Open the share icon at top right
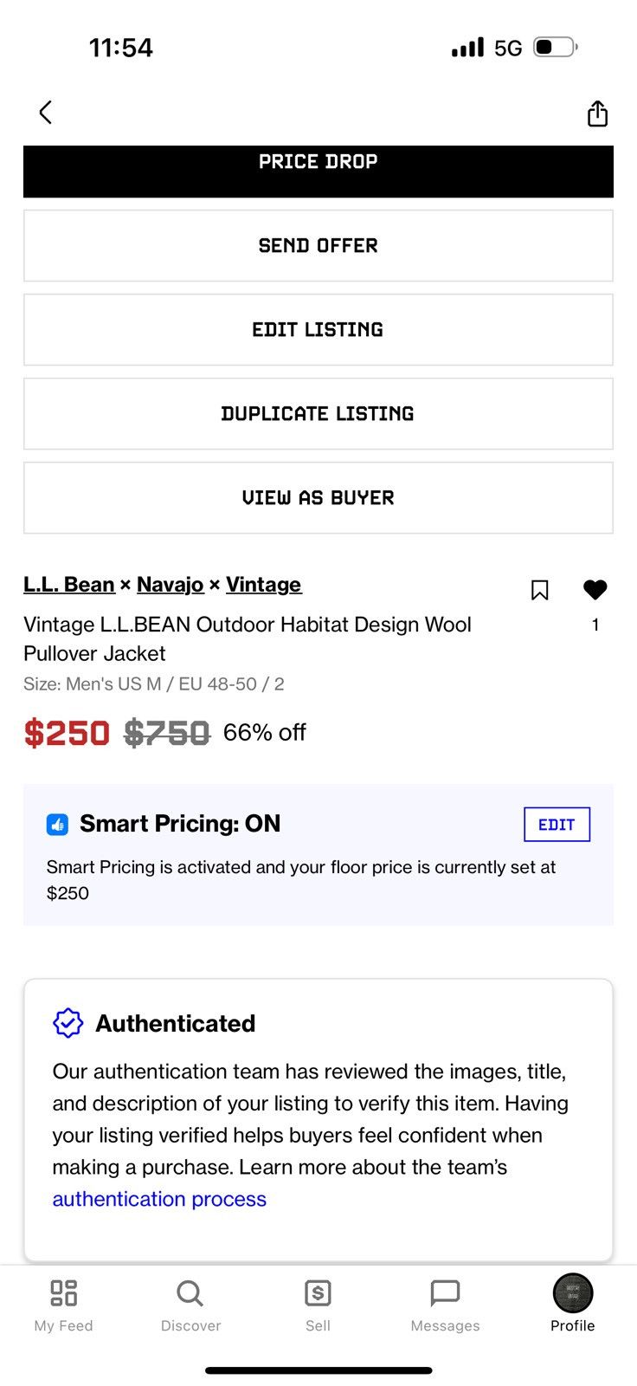The height and width of the screenshot is (1386, 637). click(x=597, y=113)
